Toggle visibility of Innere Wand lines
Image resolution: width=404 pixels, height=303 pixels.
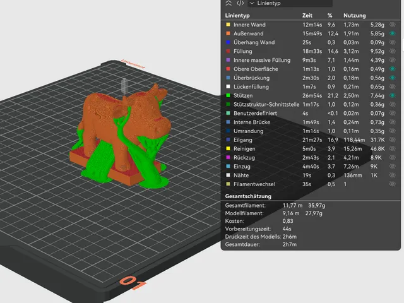392,25
